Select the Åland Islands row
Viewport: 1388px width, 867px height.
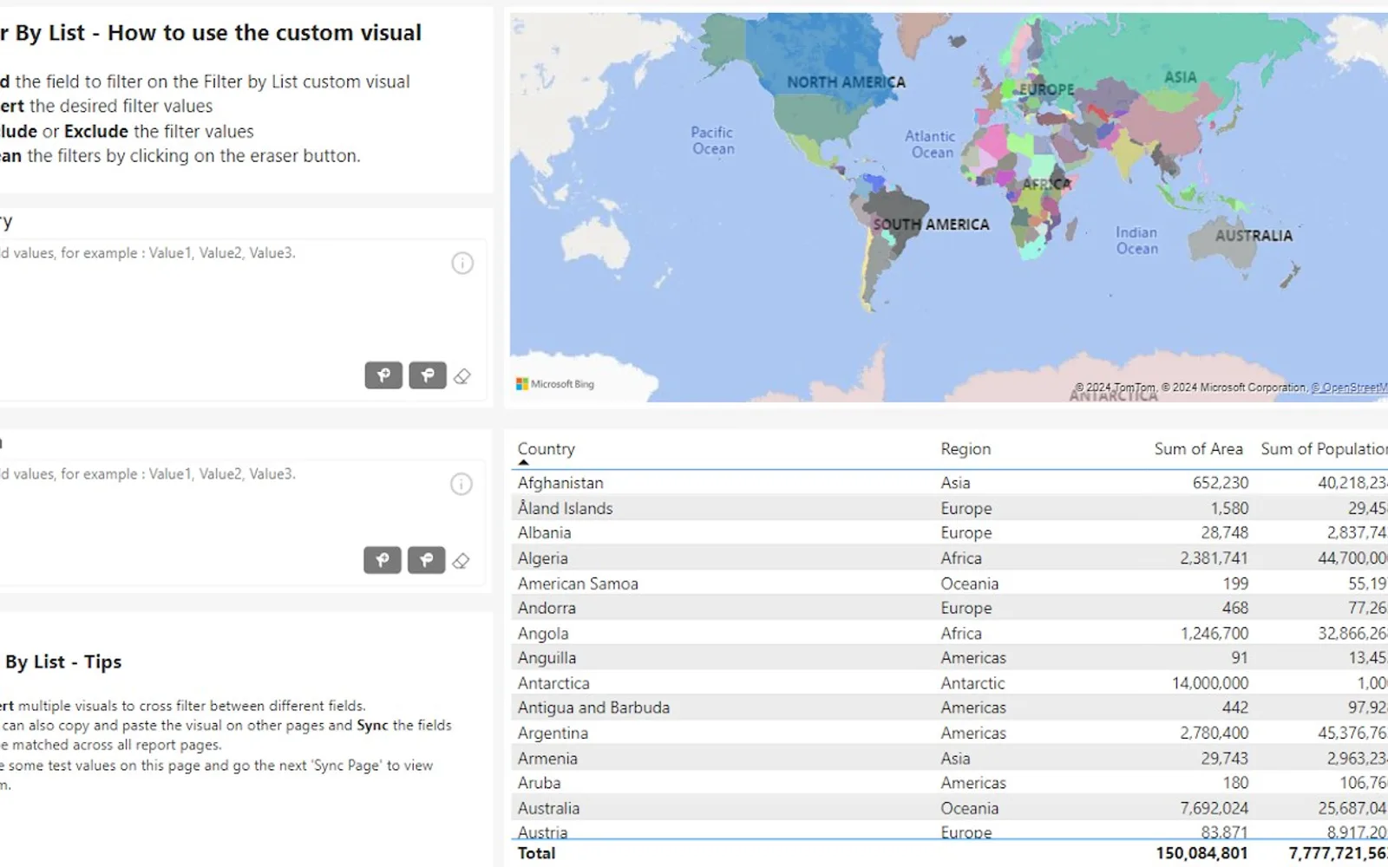(x=950, y=508)
